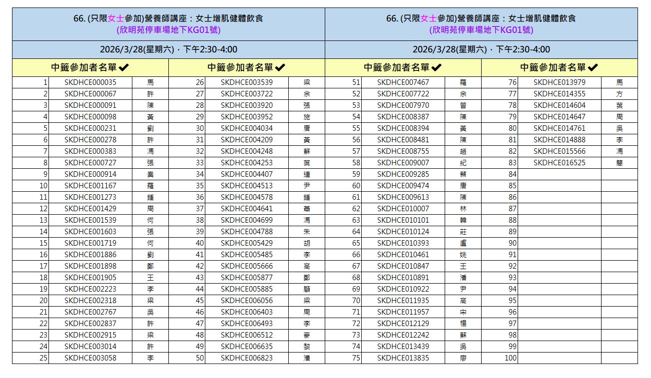Select participant ID SKDHCE006823
651x378 pixels.
click(247, 358)
